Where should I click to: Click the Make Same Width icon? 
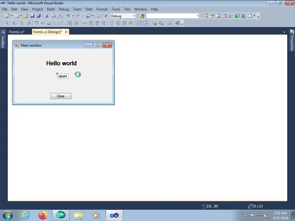click(x=57, y=23)
